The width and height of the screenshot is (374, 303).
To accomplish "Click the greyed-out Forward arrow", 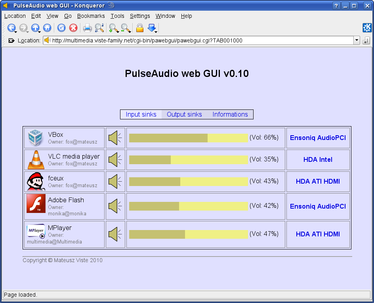I will pos(23,28).
